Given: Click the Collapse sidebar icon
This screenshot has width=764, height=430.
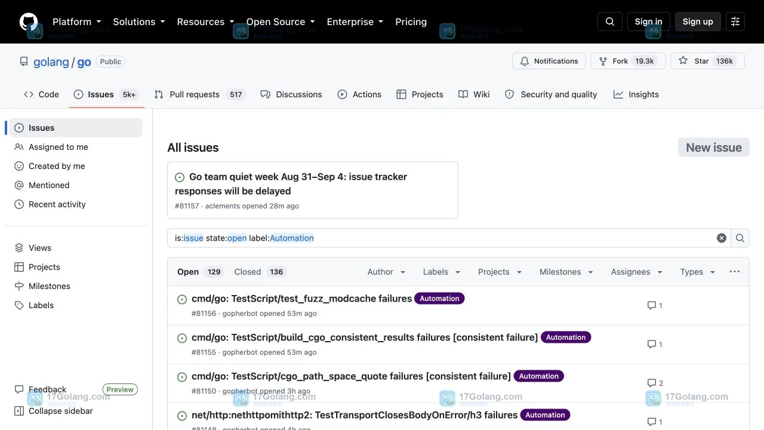Looking at the screenshot, I should coord(19,411).
